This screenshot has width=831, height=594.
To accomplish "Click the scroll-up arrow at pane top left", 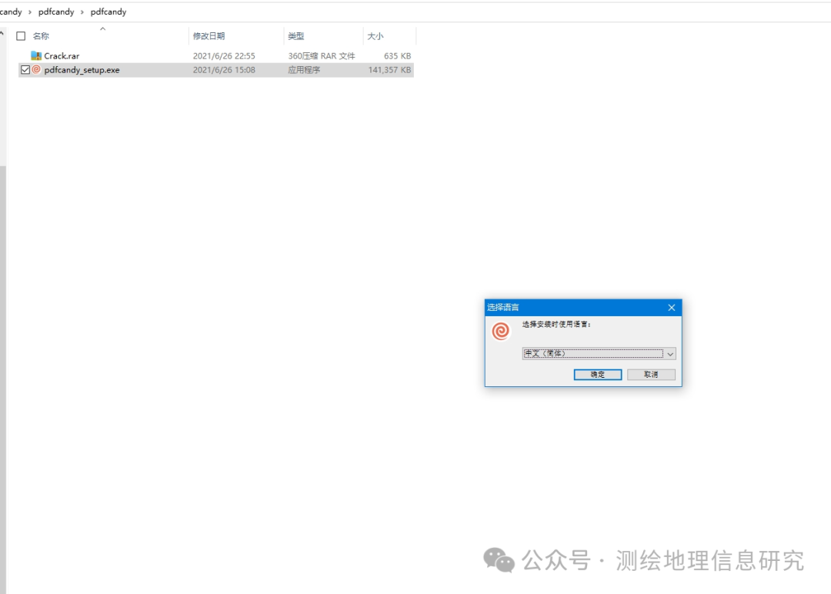I will [x=3, y=33].
